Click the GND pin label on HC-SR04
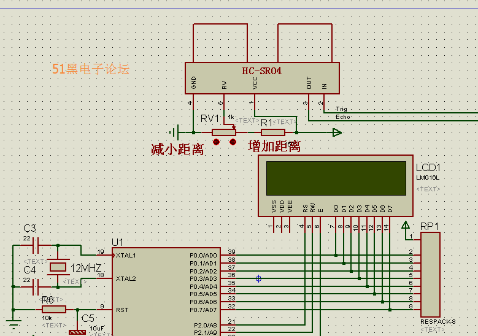The height and width of the screenshot is (336, 478). [193, 83]
